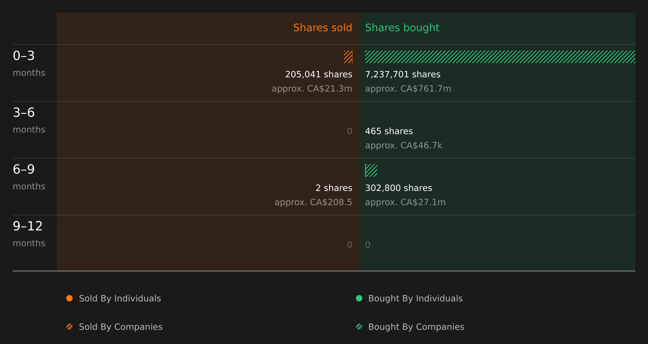This screenshot has height=344, width=648.
Task: Click the approx. CA$27.1m value
Action: (405, 202)
